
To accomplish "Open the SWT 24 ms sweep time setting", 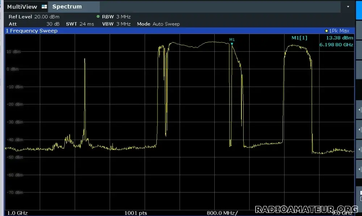I will pyautogui.click(x=80, y=24).
